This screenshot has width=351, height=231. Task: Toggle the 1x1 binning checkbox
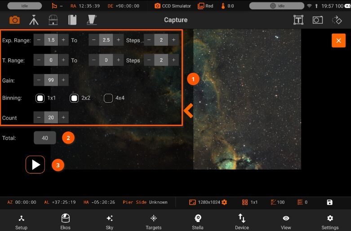[x=40, y=98]
